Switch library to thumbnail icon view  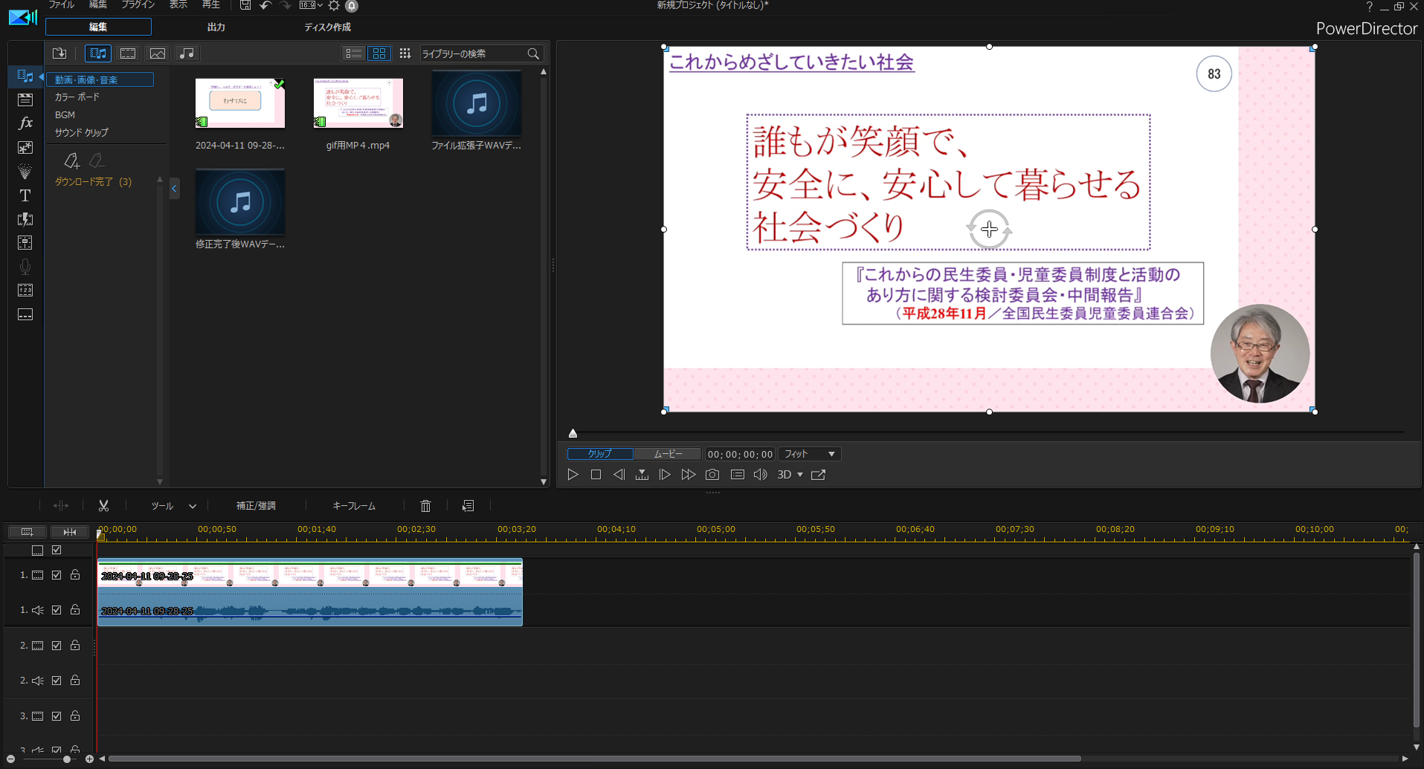(379, 53)
